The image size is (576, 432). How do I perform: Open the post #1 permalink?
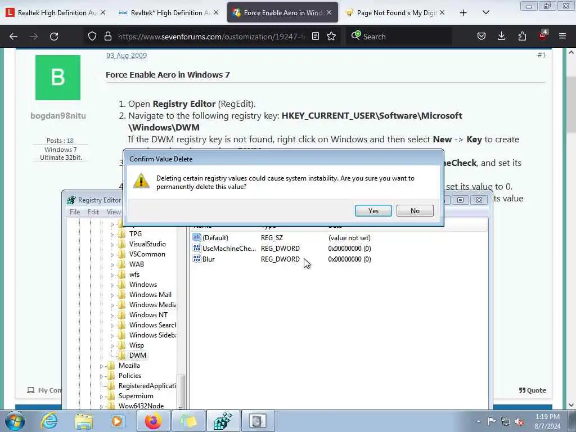542,55
